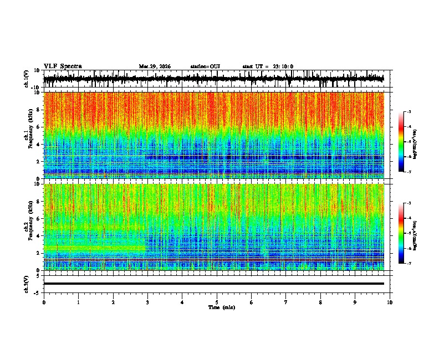
Task: Click the ch.1 spectrogram color scale bar
Action: (x=401, y=142)
